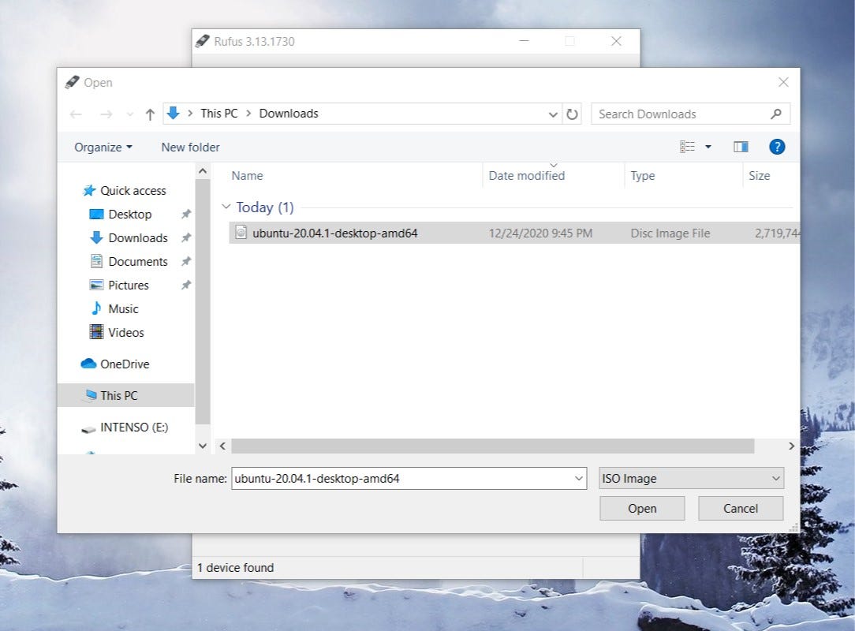This screenshot has height=631, width=855.
Task: Open the view options dropdown arrow
Action: point(708,147)
